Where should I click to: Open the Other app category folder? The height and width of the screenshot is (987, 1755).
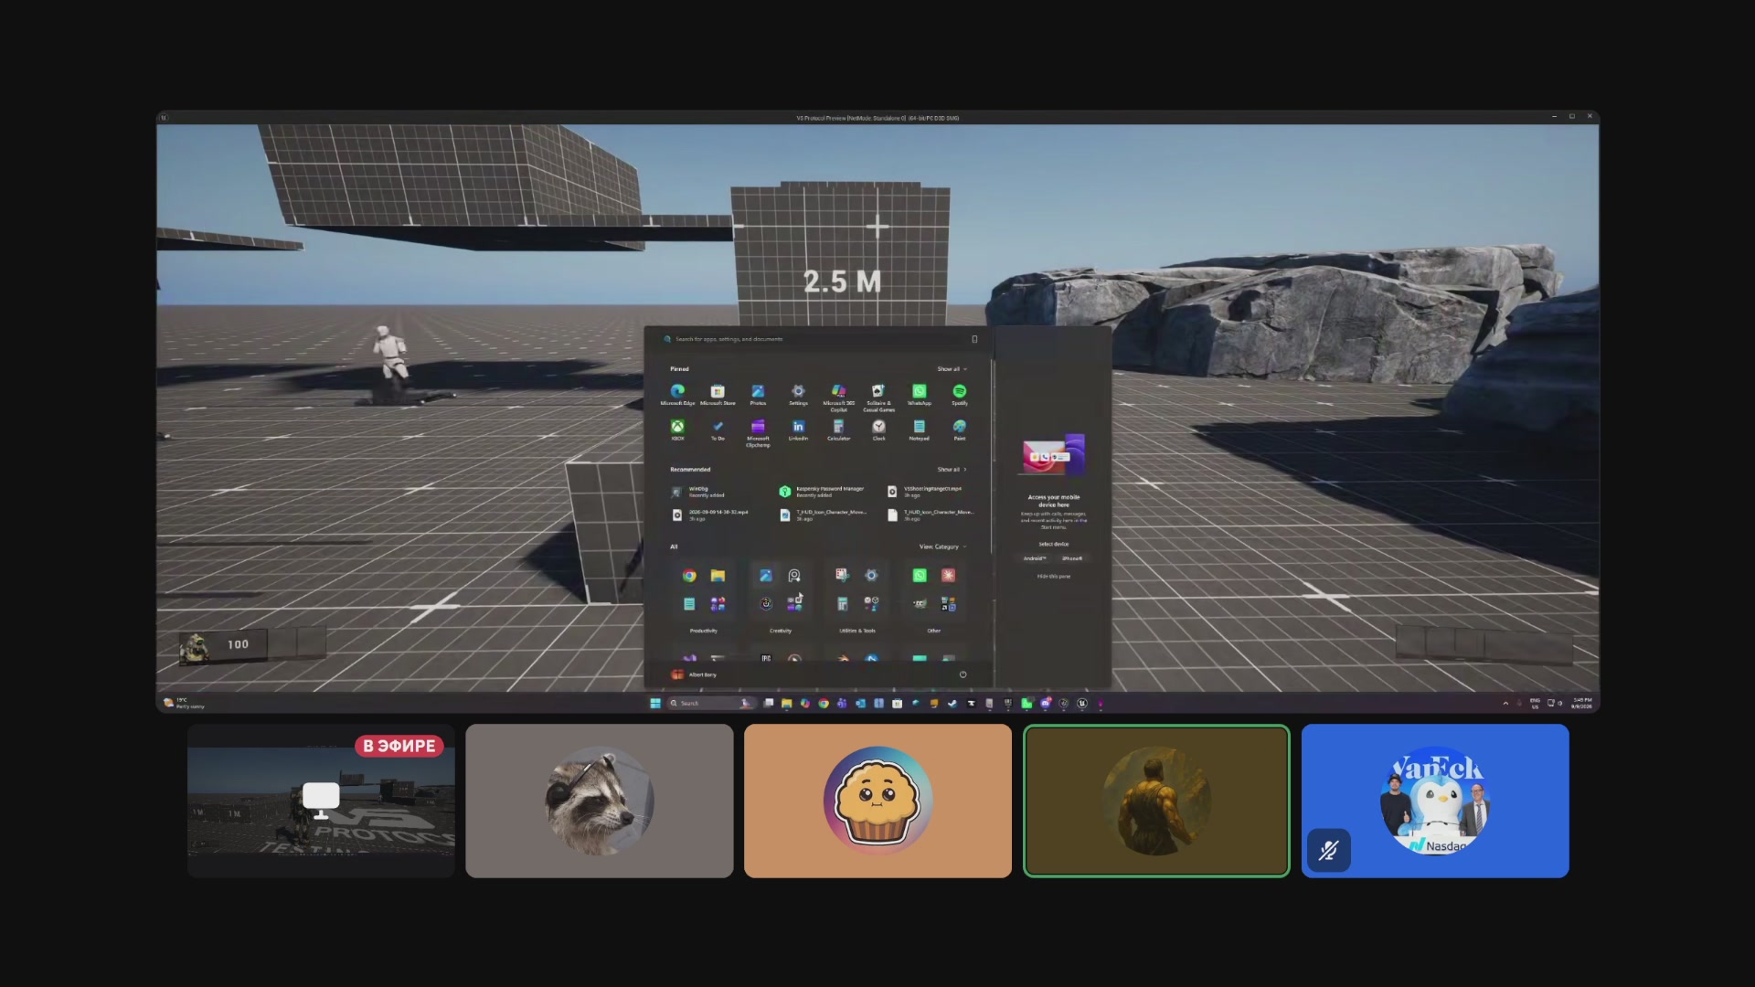pyautogui.click(x=933, y=590)
